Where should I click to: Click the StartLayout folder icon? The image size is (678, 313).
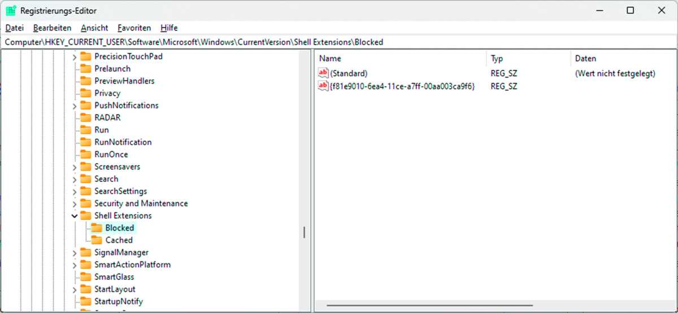click(x=85, y=289)
